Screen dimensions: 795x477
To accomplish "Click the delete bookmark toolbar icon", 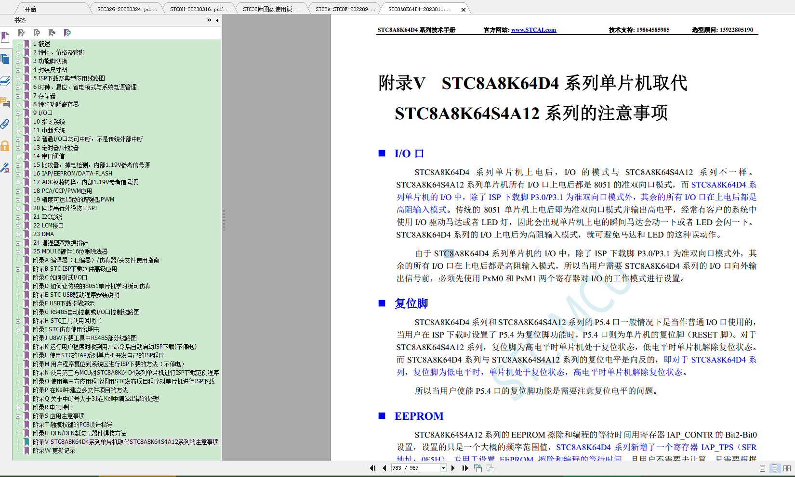I will pyautogui.click(x=21, y=33).
